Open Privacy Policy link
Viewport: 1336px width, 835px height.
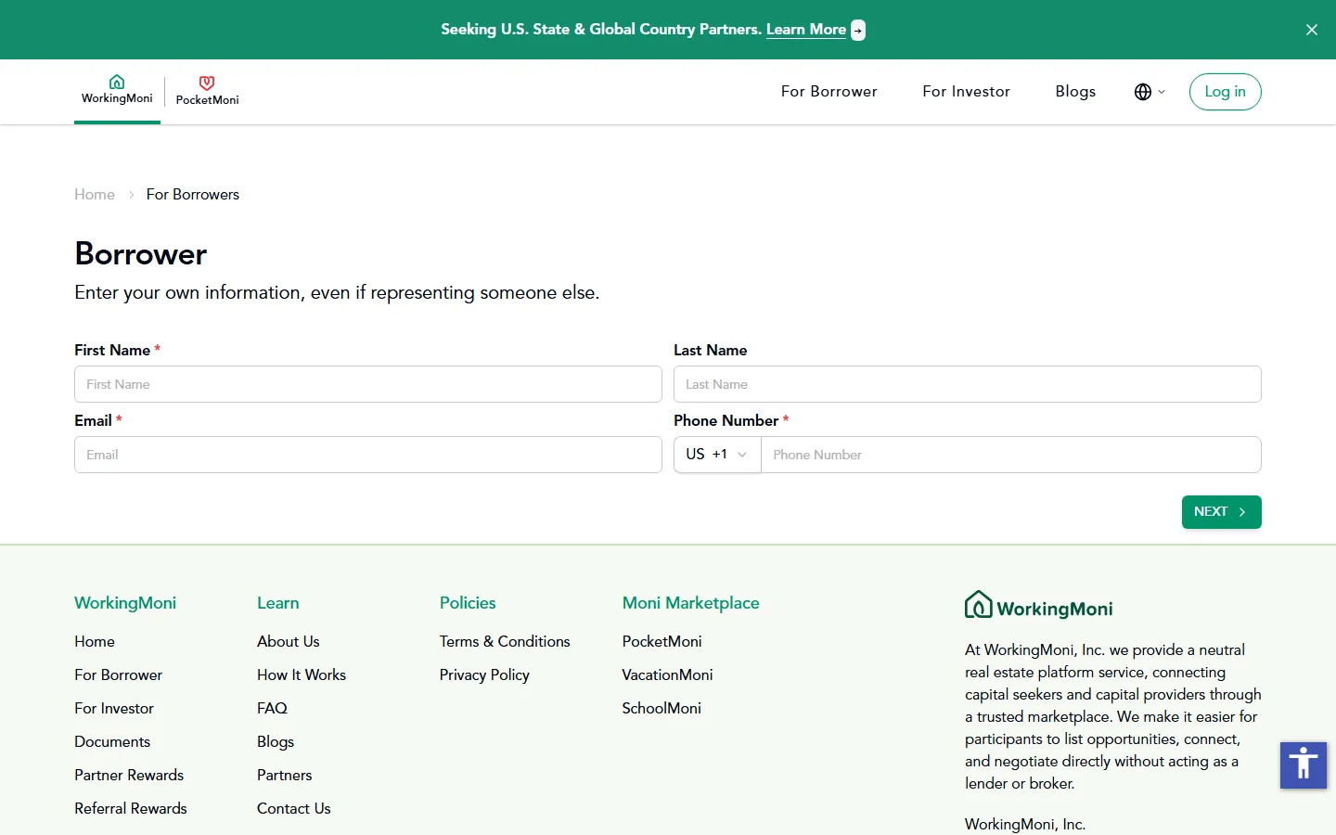(484, 674)
